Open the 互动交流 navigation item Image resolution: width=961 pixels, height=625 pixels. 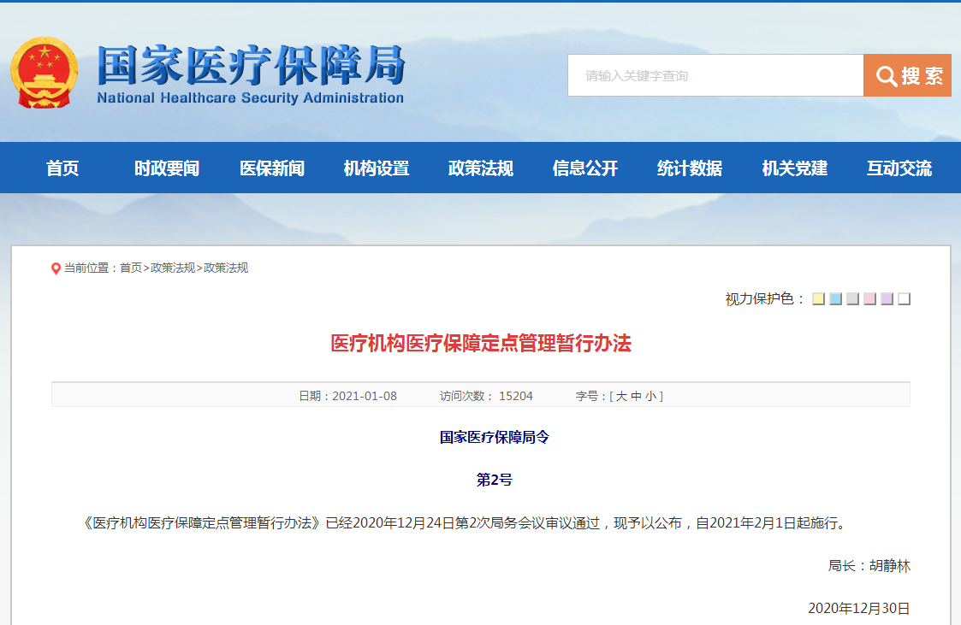(899, 168)
